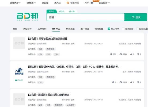Open placeholder thumbnail of 酱香酒 post
The width and height of the screenshot is (148, 107).
tap(19, 99)
